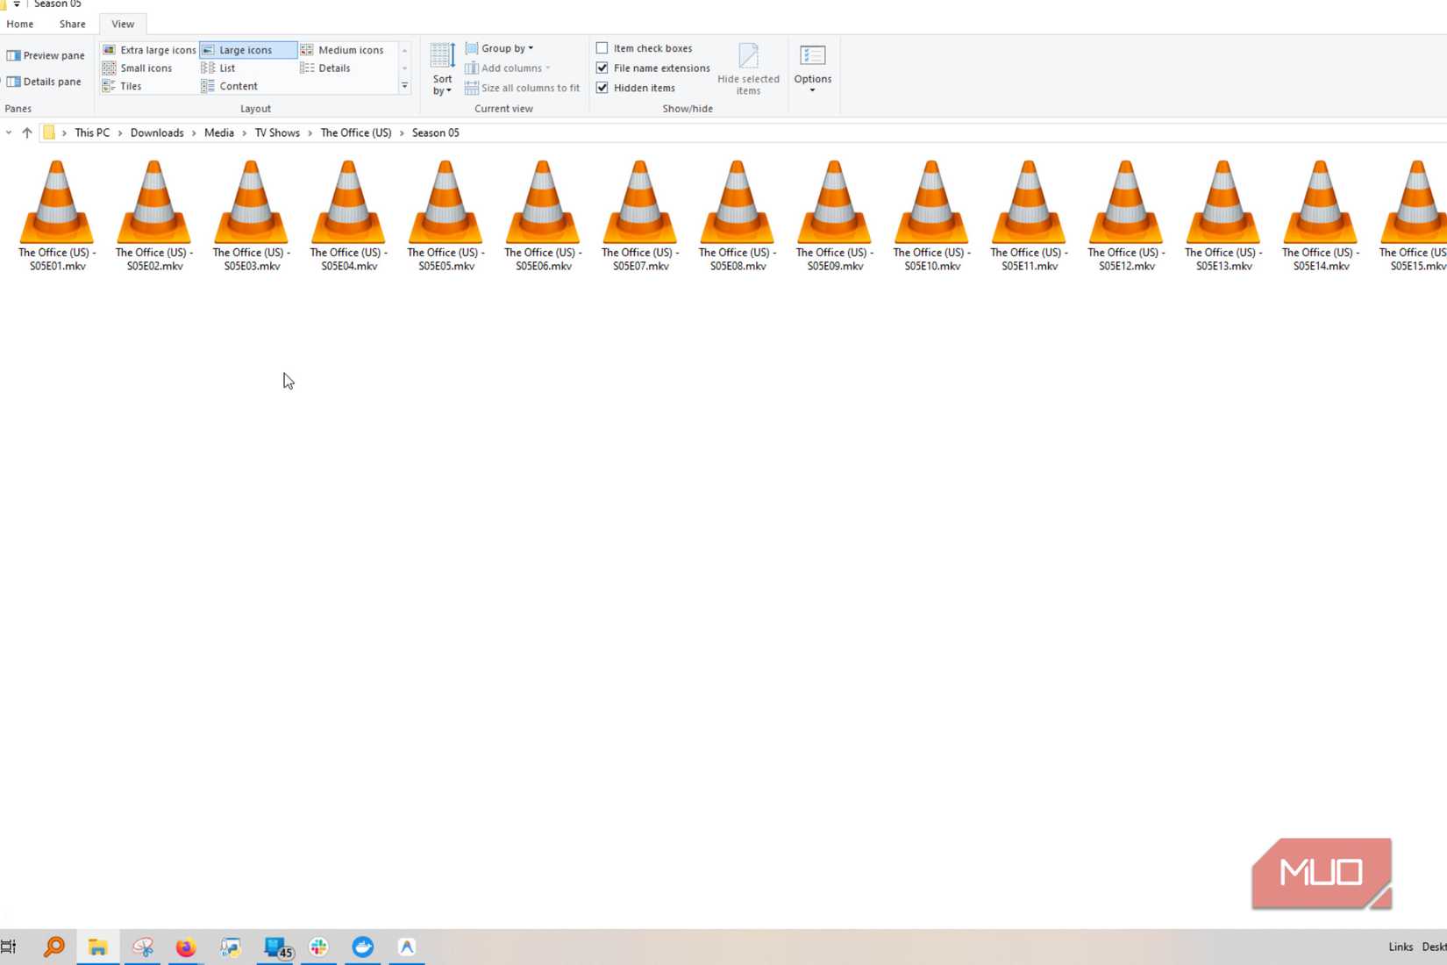The image size is (1447, 965).
Task: Select the S05E03.mkv VLC file
Action: point(252,215)
